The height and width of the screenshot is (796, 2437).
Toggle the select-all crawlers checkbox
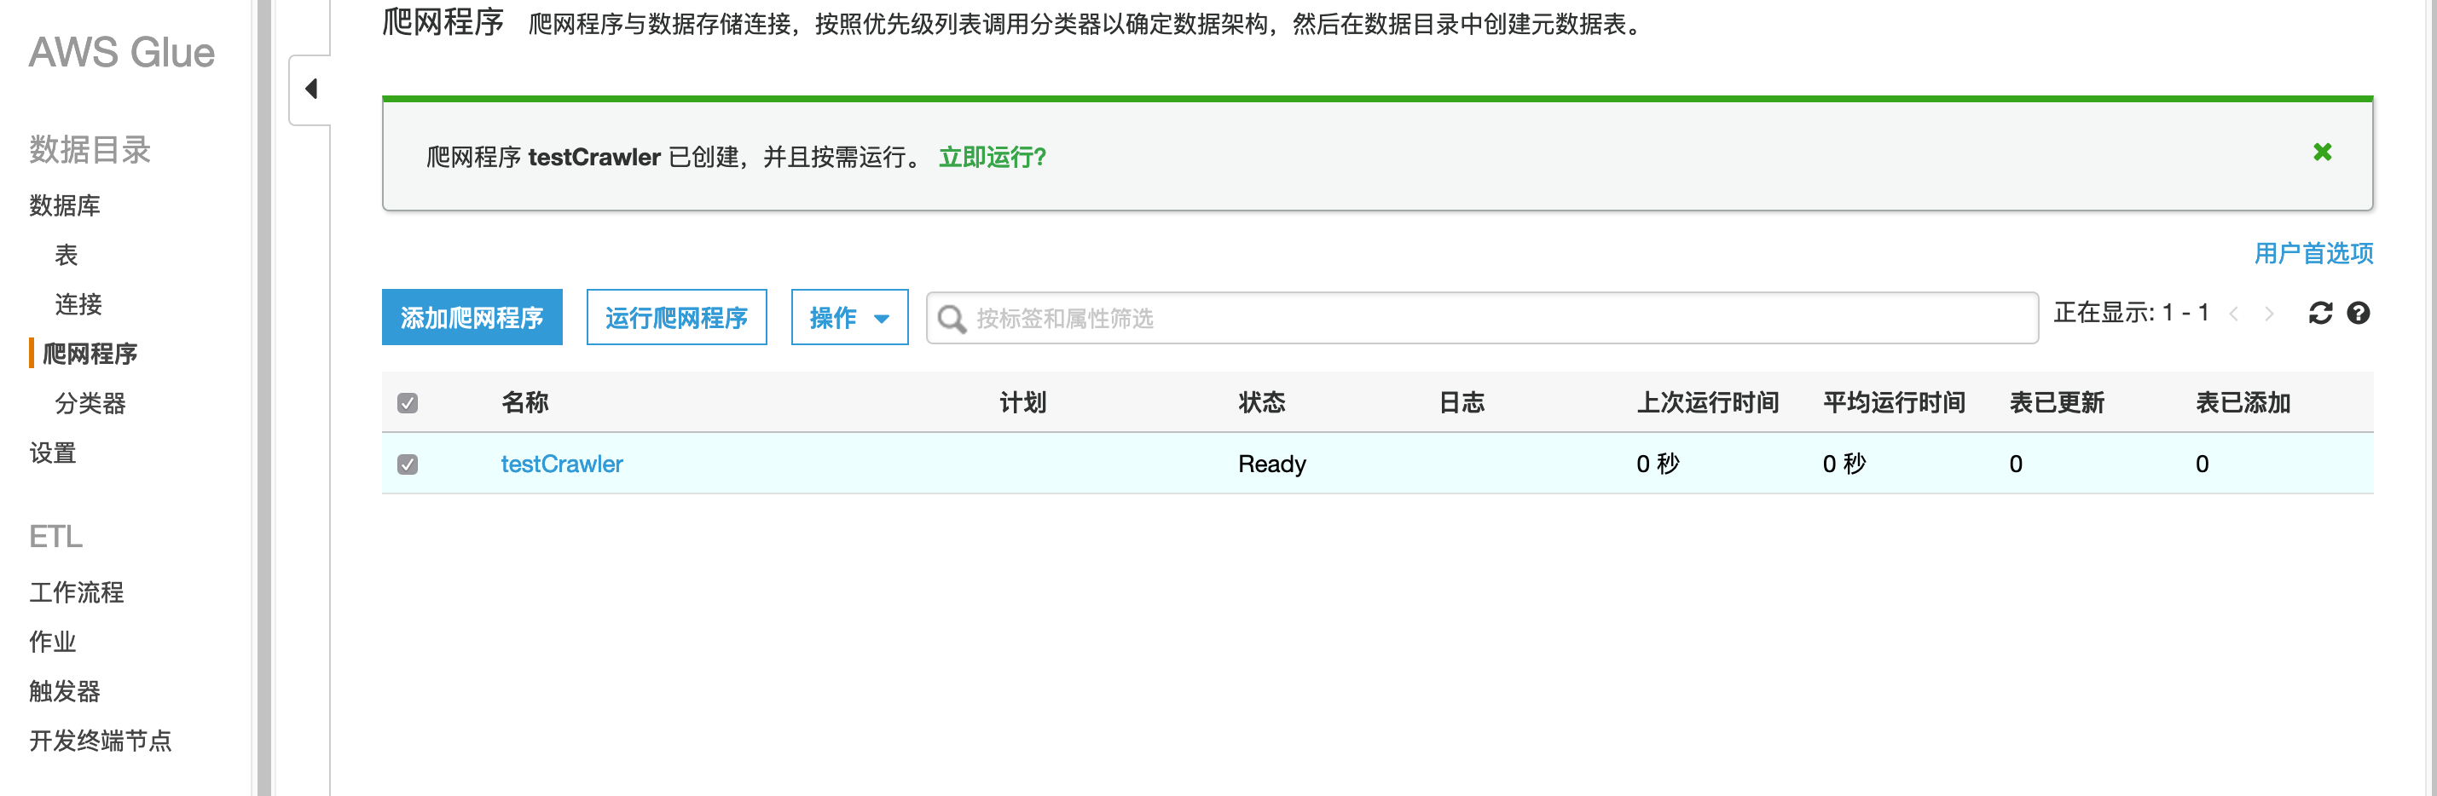point(408,404)
